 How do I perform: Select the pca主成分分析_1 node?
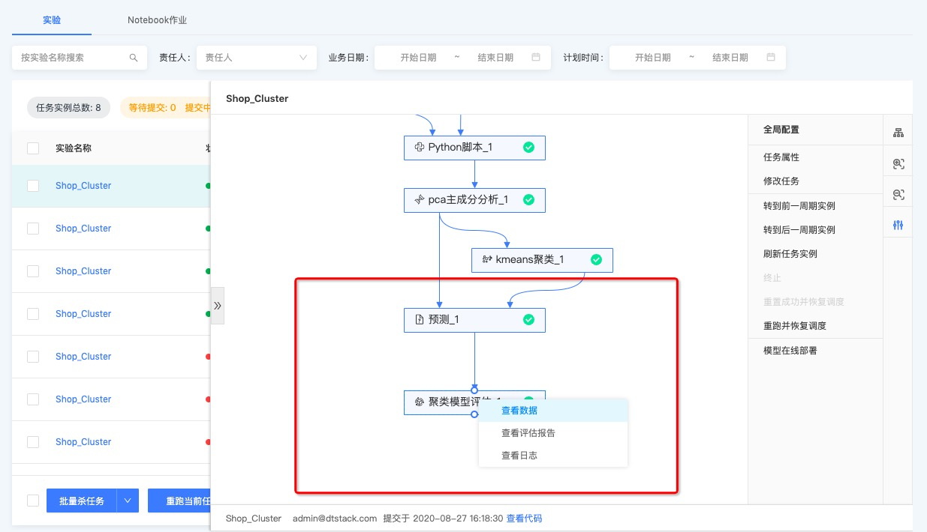468,200
